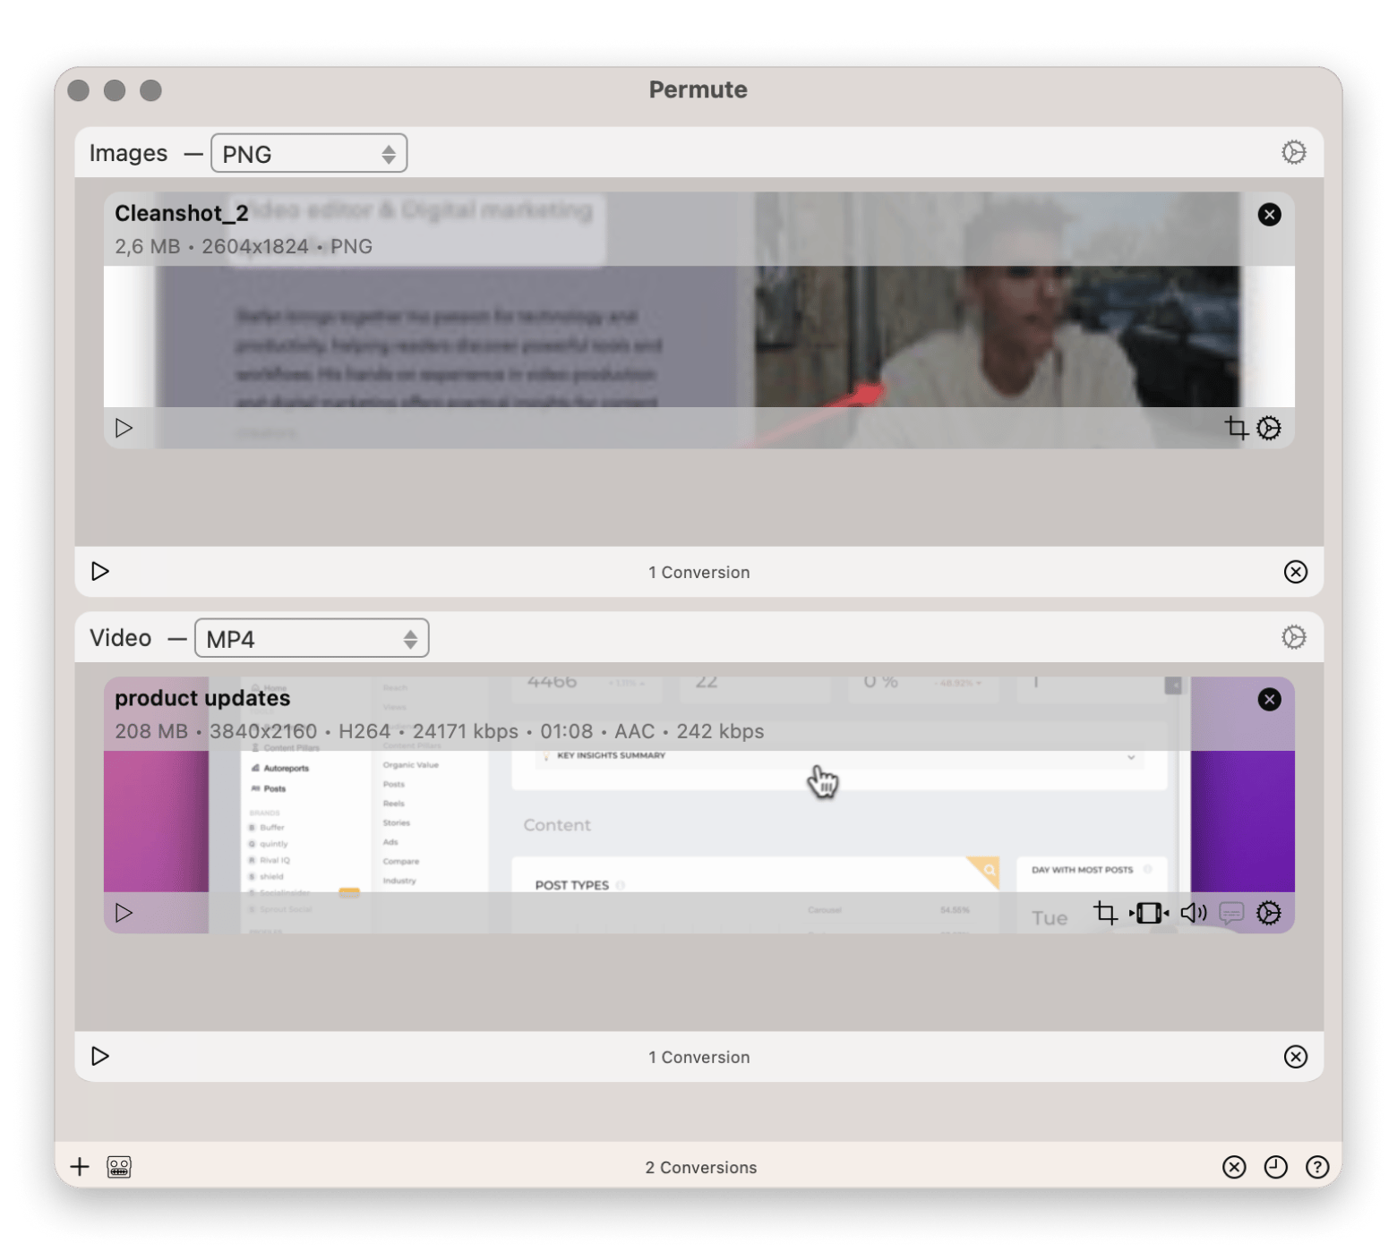Start converting the Cleanshot_2 image item
This screenshot has width=1397, height=1260.
click(124, 428)
